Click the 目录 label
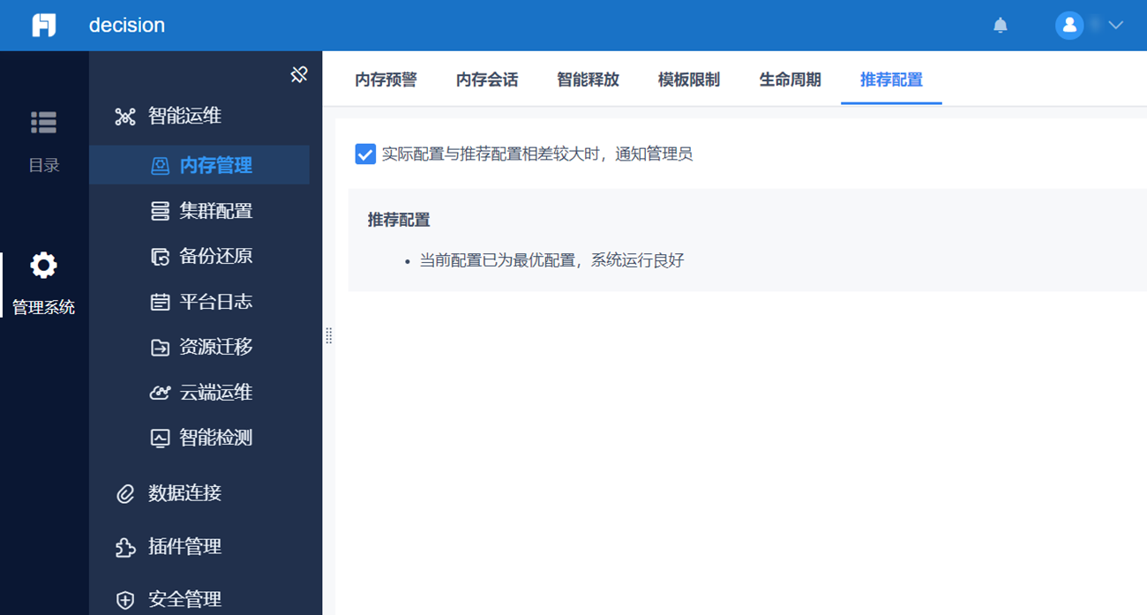Viewport: 1147px width, 615px height. tap(44, 166)
